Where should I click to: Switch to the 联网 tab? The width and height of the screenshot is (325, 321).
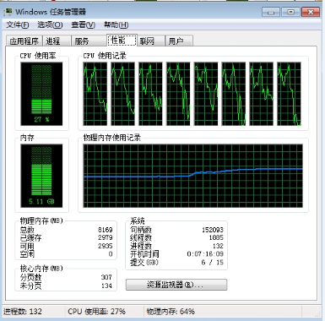click(x=150, y=41)
